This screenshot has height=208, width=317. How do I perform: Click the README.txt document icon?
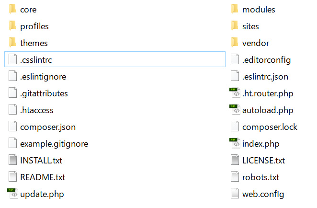12,177
